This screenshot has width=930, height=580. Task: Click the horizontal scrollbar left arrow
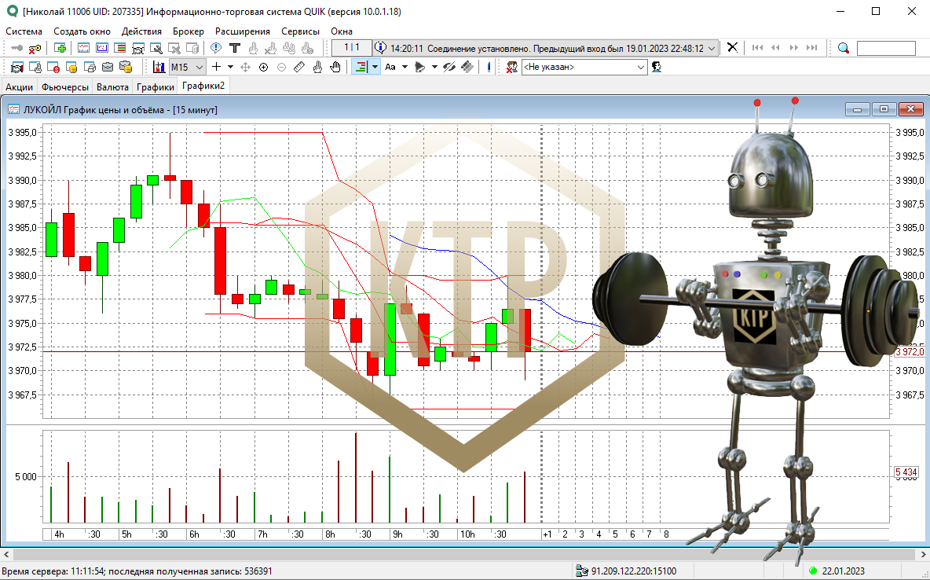[x=6, y=555]
